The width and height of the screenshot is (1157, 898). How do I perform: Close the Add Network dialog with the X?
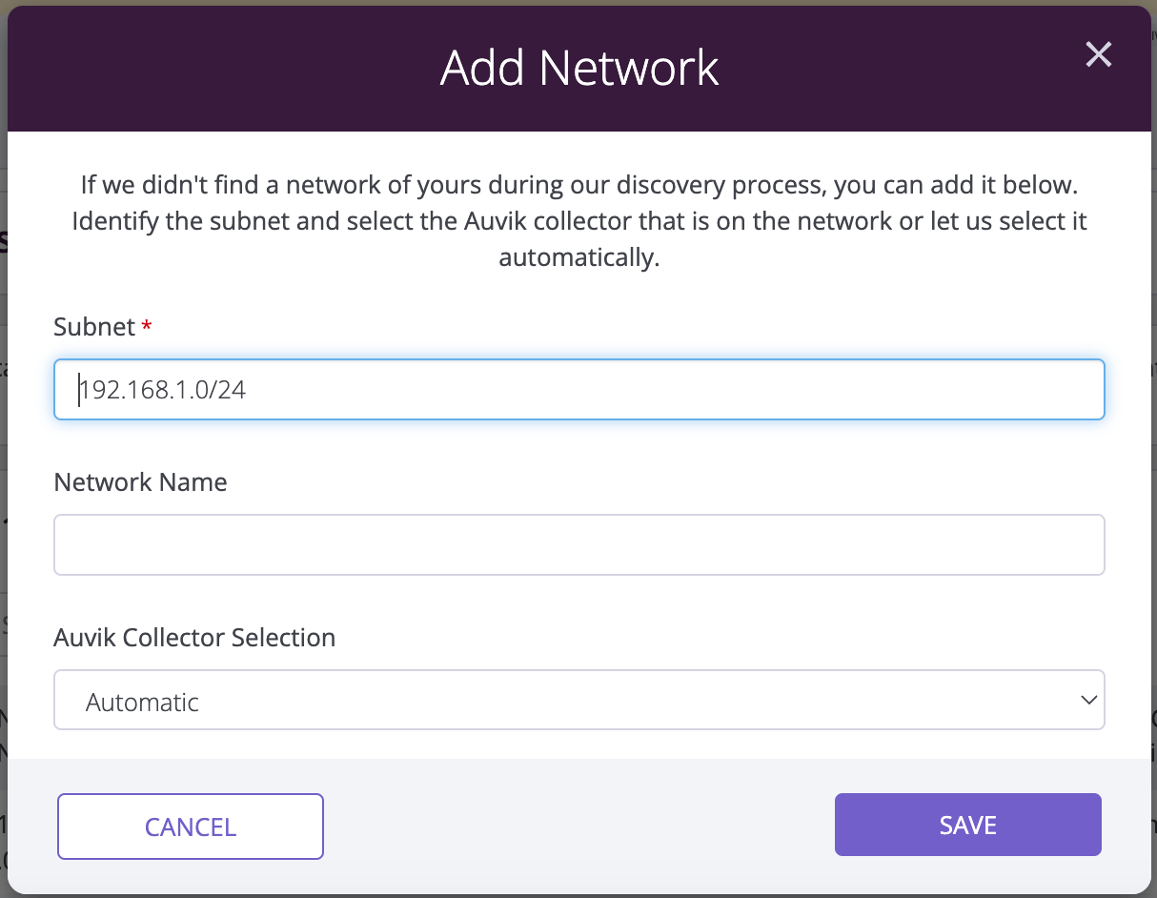click(x=1098, y=54)
